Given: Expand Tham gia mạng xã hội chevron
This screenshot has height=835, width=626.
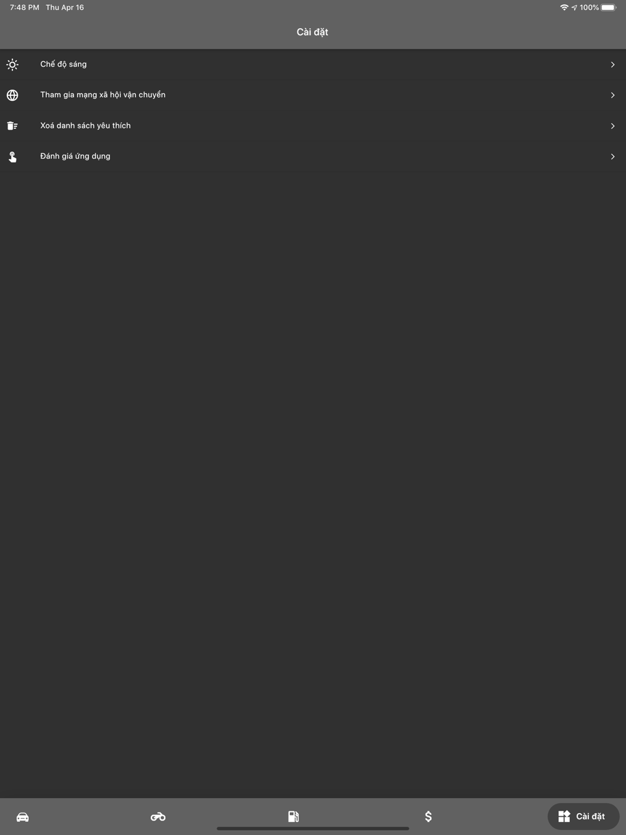Looking at the screenshot, I should pyautogui.click(x=613, y=95).
